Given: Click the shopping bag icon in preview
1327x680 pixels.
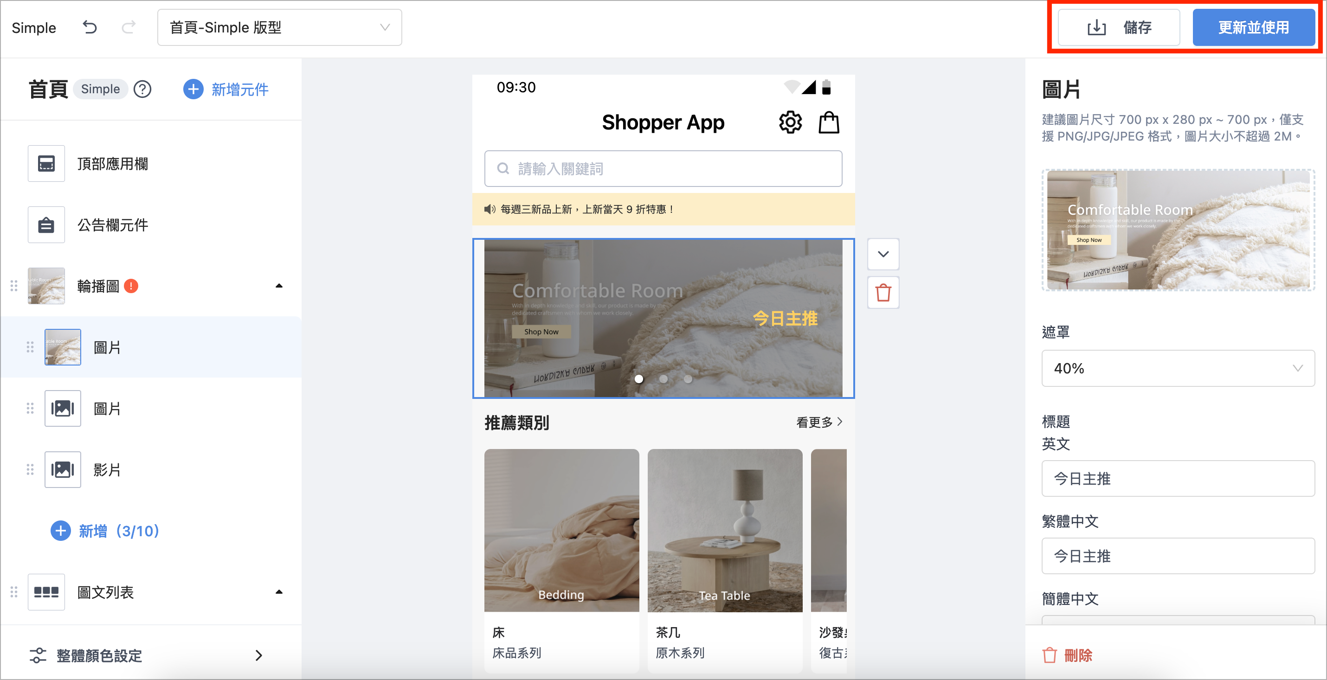Looking at the screenshot, I should 829,122.
